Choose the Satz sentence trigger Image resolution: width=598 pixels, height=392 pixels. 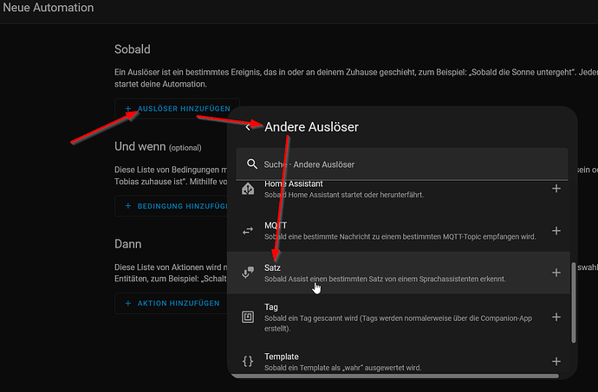pyautogui.click(x=399, y=273)
